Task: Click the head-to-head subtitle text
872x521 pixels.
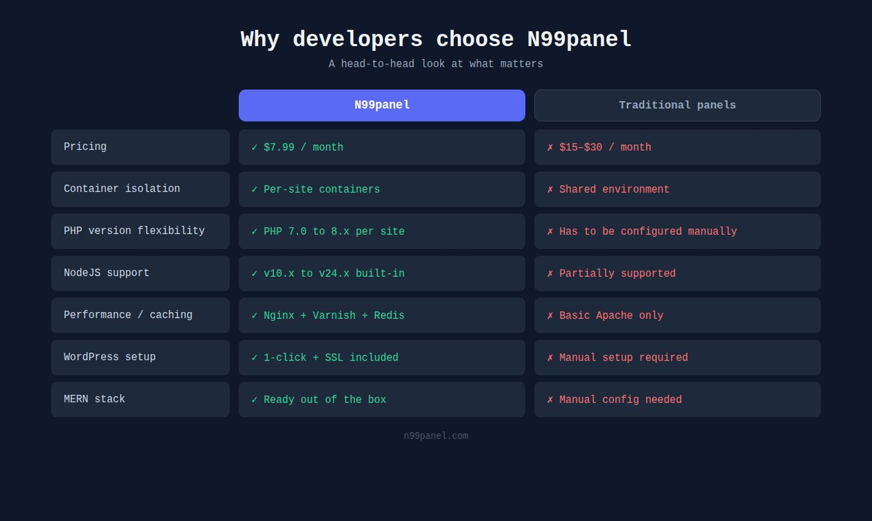Action: [x=436, y=64]
